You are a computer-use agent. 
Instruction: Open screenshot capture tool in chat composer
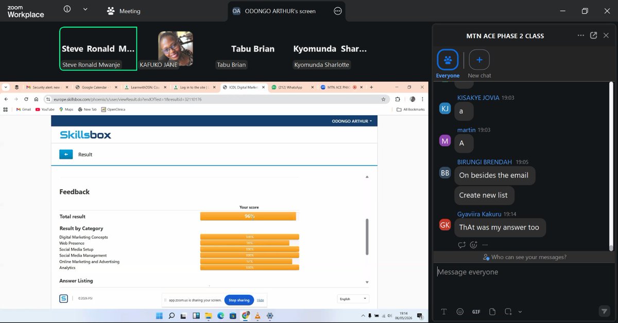pyautogui.click(x=508, y=312)
